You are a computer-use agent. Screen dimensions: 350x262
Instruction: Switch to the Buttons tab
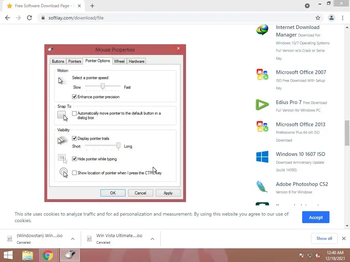[x=58, y=61]
